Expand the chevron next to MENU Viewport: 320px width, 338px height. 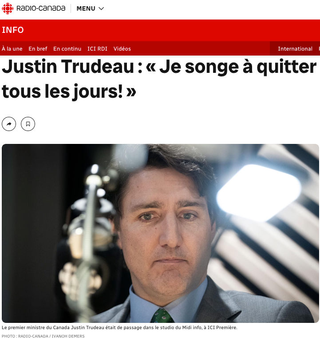pyautogui.click(x=101, y=8)
